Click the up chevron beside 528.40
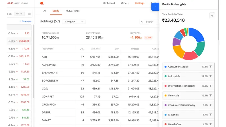 pos(17,110)
